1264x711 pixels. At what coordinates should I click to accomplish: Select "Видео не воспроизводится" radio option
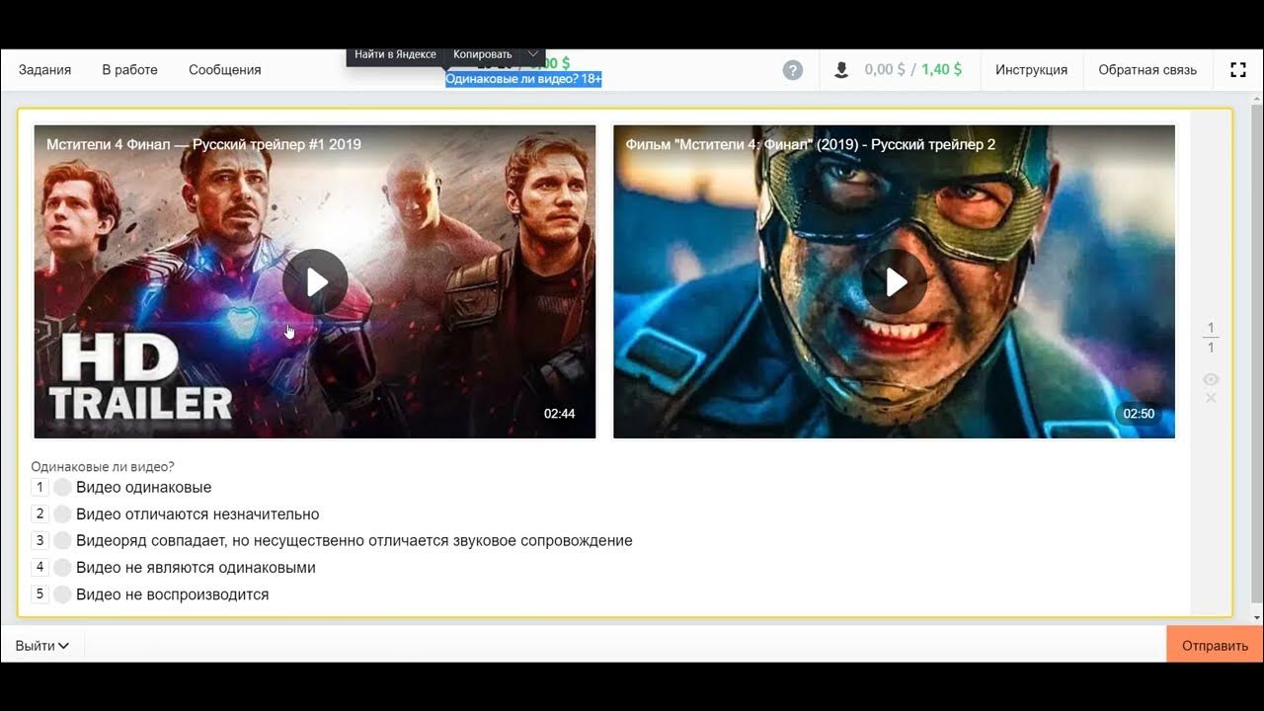pyautogui.click(x=62, y=593)
